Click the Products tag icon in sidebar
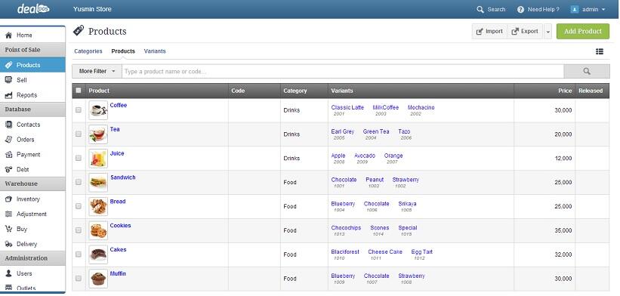The width and height of the screenshot is (620, 296). [x=8, y=65]
